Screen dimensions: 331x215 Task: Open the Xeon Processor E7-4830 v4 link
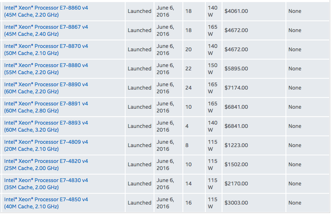click(x=46, y=184)
